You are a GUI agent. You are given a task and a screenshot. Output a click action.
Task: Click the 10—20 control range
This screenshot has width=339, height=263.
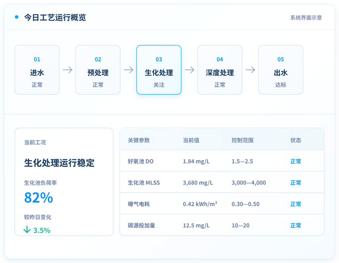click(x=240, y=225)
